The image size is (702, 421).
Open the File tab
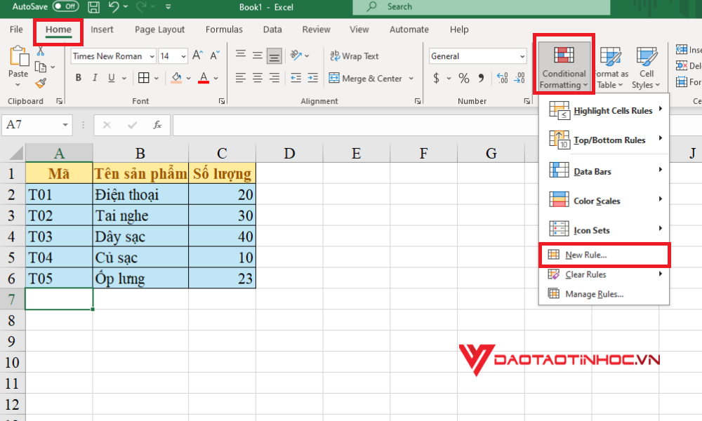tap(16, 29)
